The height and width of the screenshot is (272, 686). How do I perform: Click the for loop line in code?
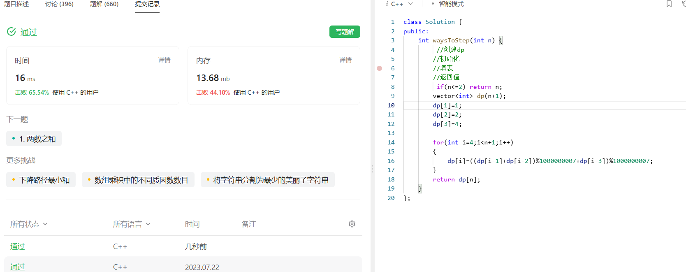[473, 142]
